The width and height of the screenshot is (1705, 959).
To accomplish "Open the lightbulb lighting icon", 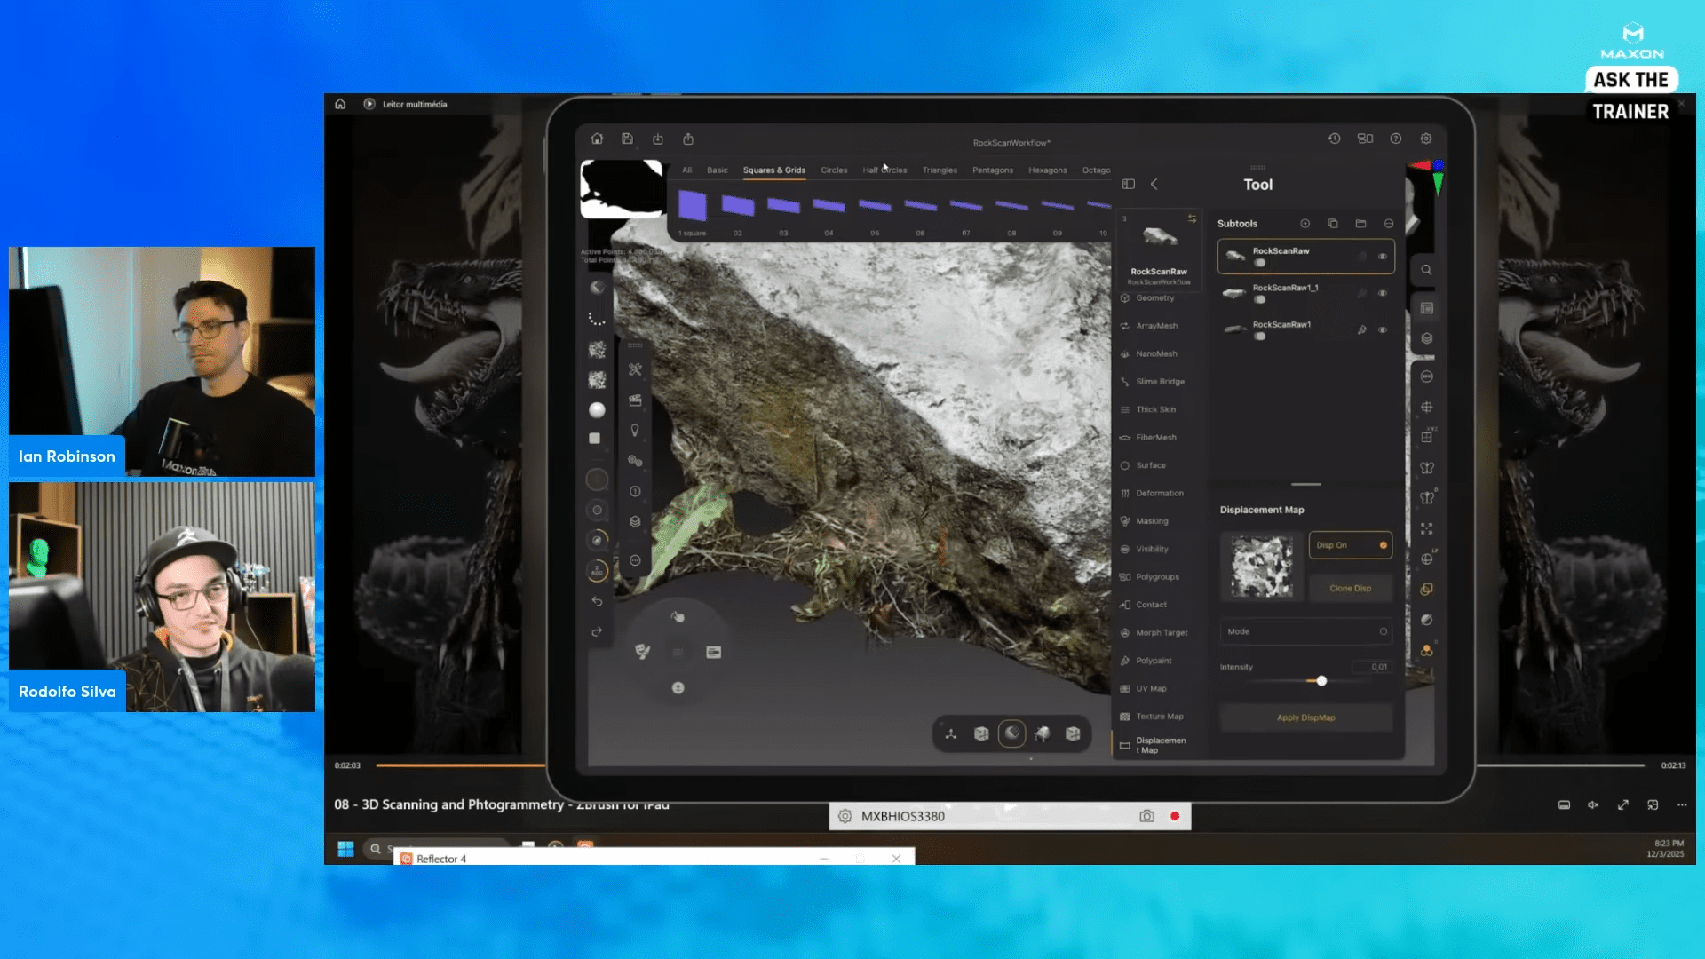I will 635,431.
